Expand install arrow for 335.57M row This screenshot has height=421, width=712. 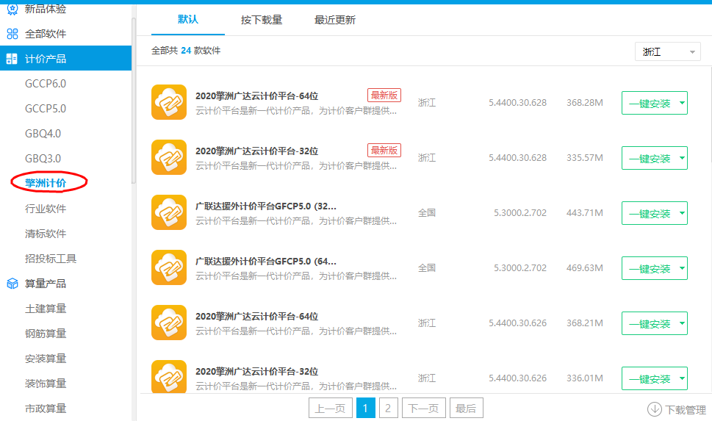(x=682, y=158)
